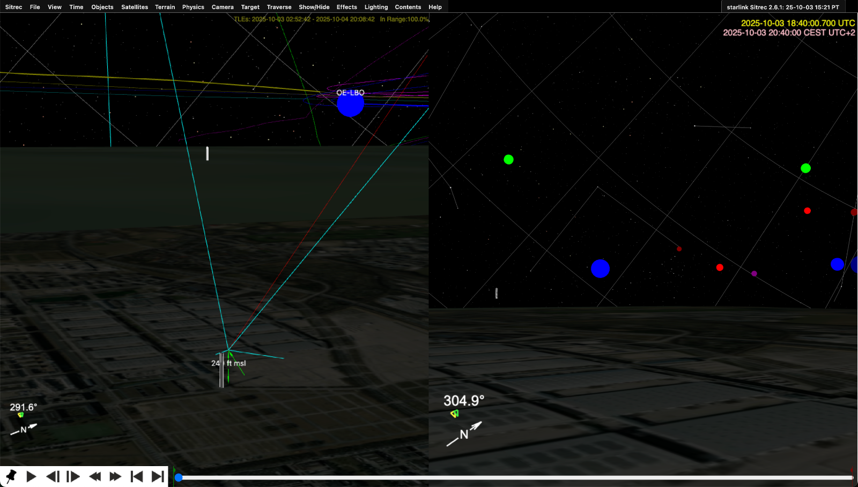Open the Satellites menu
This screenshot has width=858, height=487.
pyautogui.click(x=134, y=7)
